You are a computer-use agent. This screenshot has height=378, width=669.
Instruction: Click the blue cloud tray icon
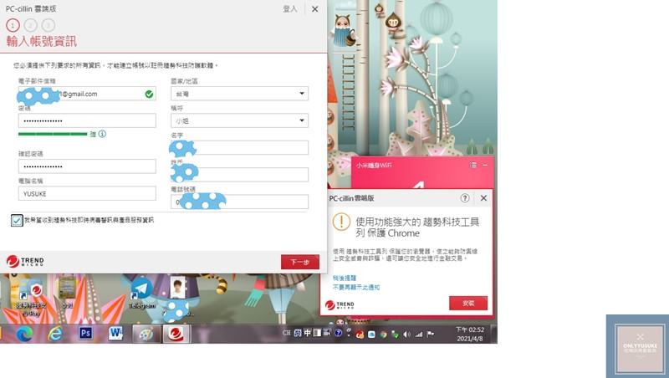tap(371, 335)
